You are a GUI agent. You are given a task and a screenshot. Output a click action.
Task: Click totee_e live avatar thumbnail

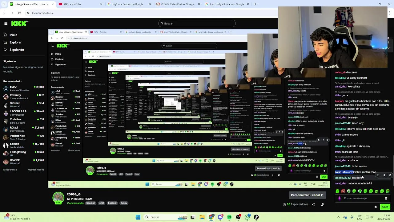tap(58, 198)
